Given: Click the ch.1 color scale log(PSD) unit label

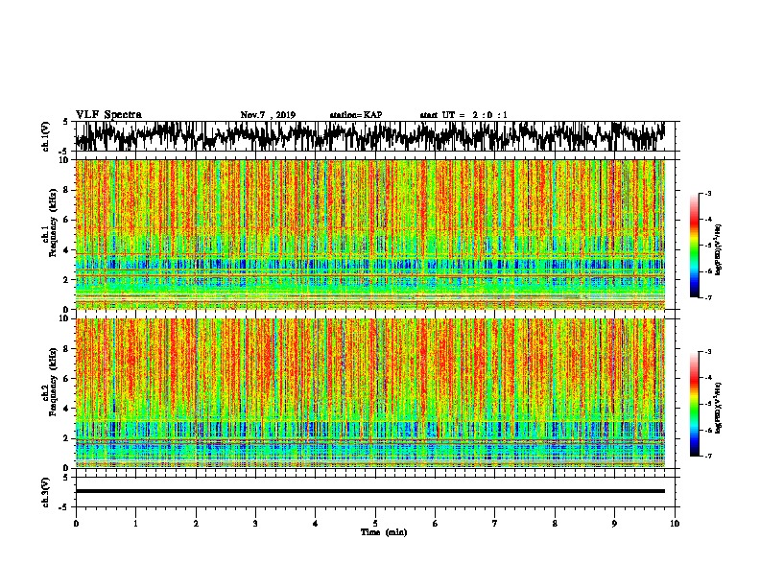Looking at the screenshot, I should (719, 250).
